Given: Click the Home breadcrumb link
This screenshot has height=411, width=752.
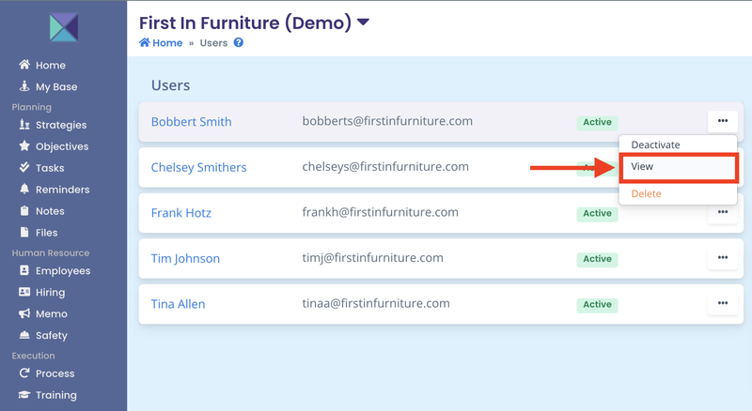Looking at the screenshot, I should [x=161, y=43].
